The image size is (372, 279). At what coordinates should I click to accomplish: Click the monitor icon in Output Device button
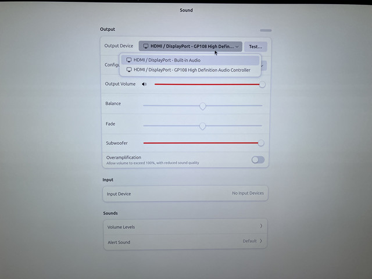click(146, 46)
